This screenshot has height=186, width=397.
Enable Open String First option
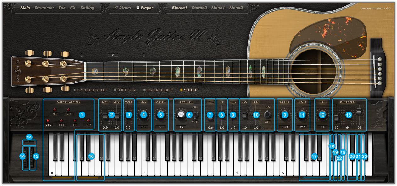pos(90,90)
